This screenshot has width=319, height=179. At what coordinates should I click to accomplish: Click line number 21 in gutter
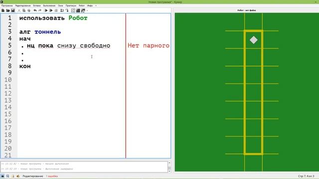coord(8,155)
